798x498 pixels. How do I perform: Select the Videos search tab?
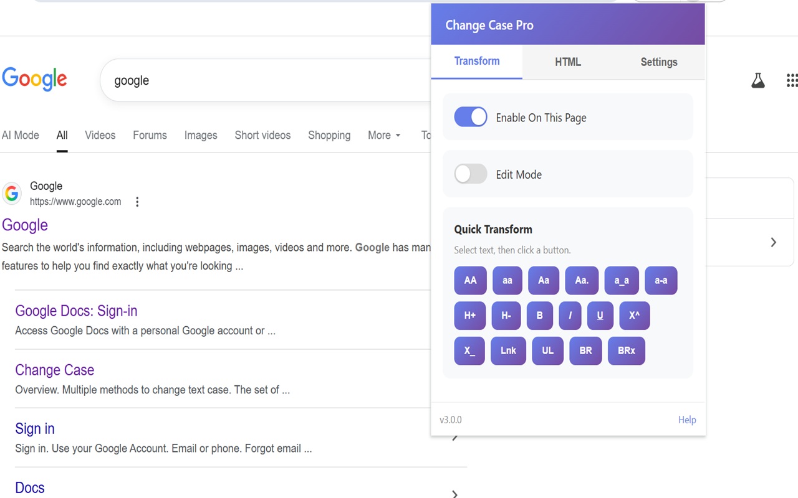pyautogui.click(x=100, y=135)
